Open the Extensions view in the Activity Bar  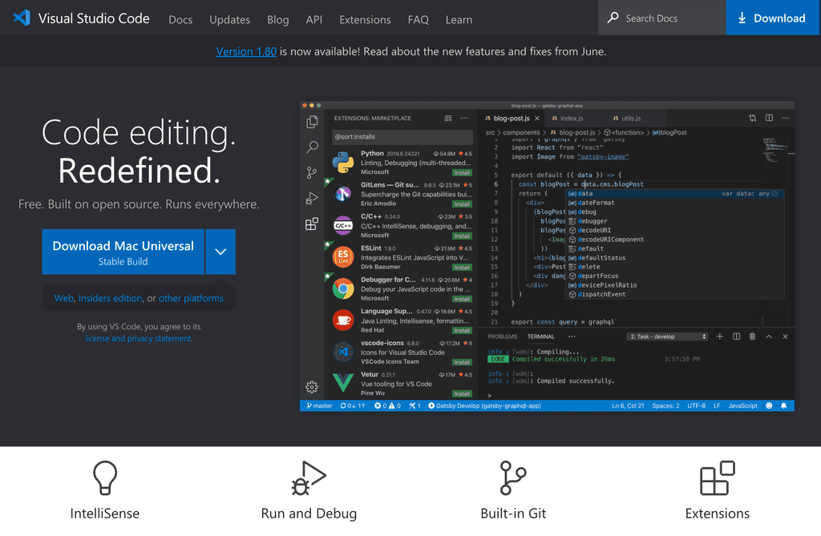click(x=312, y=224)
